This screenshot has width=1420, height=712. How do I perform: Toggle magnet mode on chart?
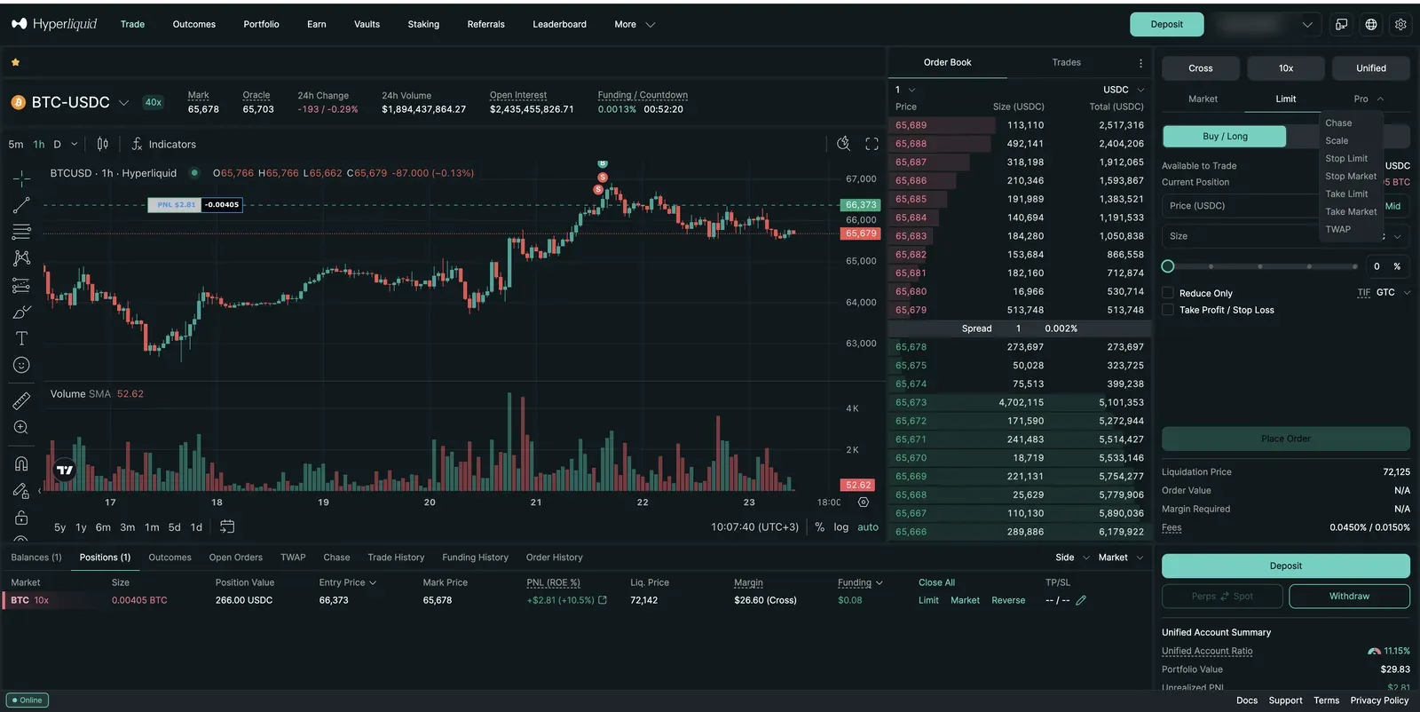point(21,463)
